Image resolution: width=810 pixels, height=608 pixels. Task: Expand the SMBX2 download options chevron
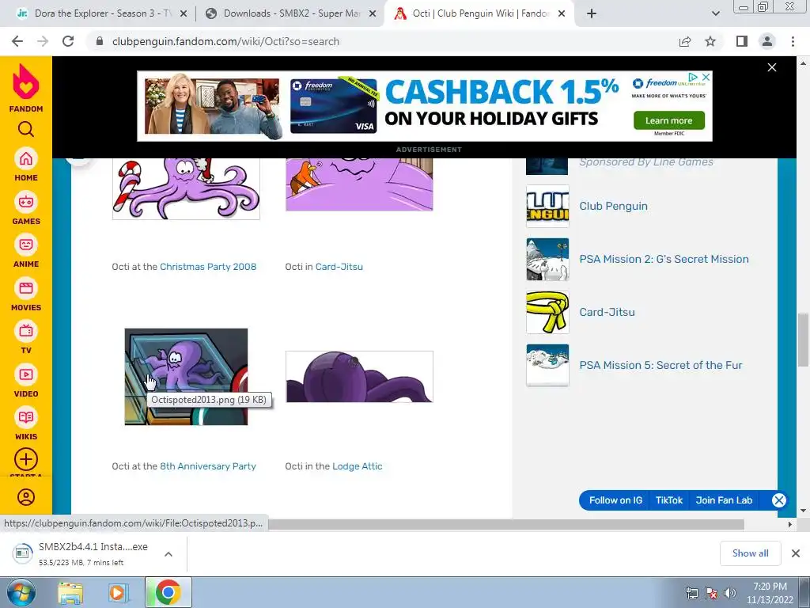pos(168,553)
